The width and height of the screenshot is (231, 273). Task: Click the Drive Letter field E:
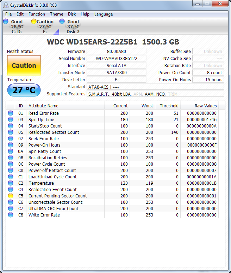coord(117,80)
